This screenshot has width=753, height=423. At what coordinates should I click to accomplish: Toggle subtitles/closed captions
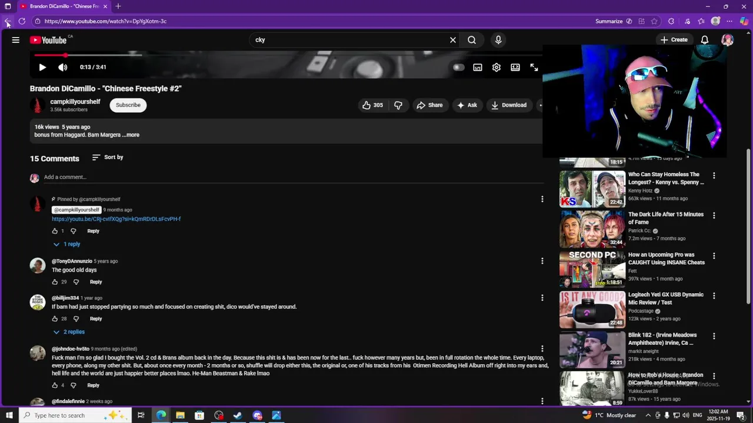pos(478,67)
